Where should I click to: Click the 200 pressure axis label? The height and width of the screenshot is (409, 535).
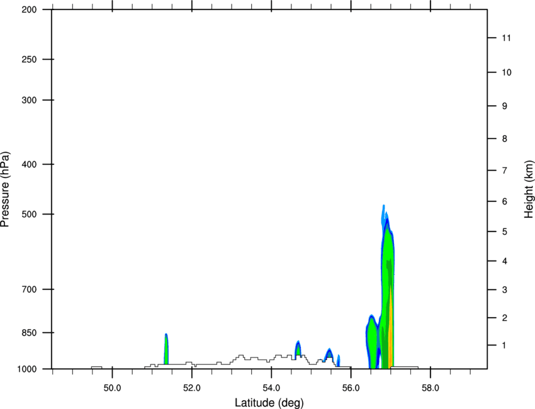click(x=29, y=9)
